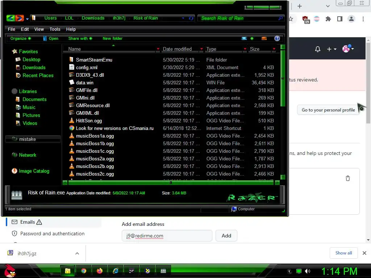The image size is (371, 278).
Task: Open the Type column dropdown arrow
Action: point(245,49)
